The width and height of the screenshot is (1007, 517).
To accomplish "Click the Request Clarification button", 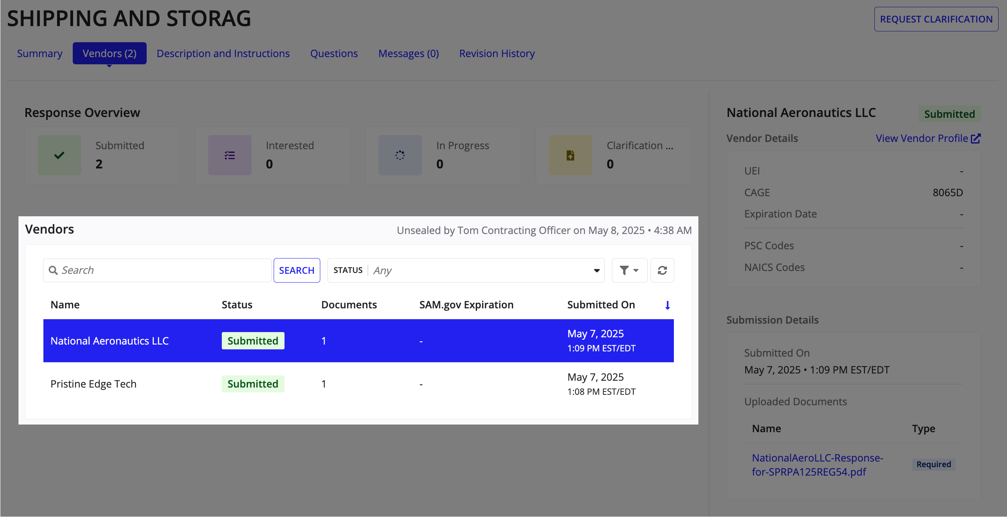I will coord(936,19).
